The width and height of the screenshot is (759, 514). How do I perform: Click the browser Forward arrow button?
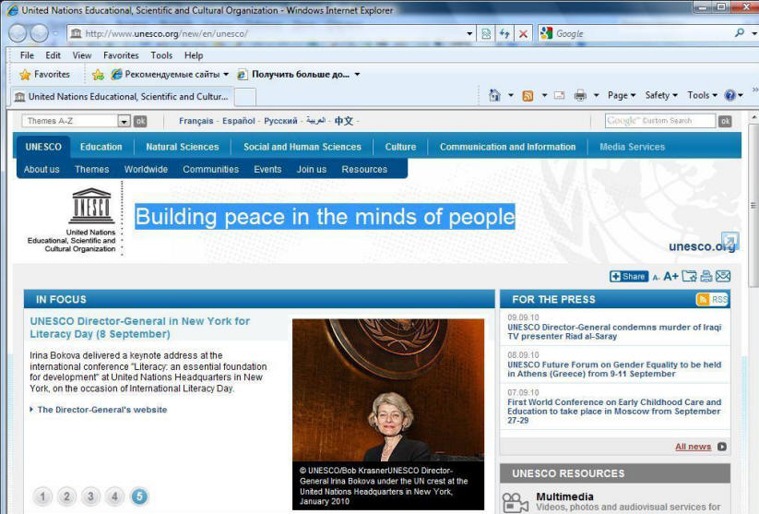[x=40, y=33]
